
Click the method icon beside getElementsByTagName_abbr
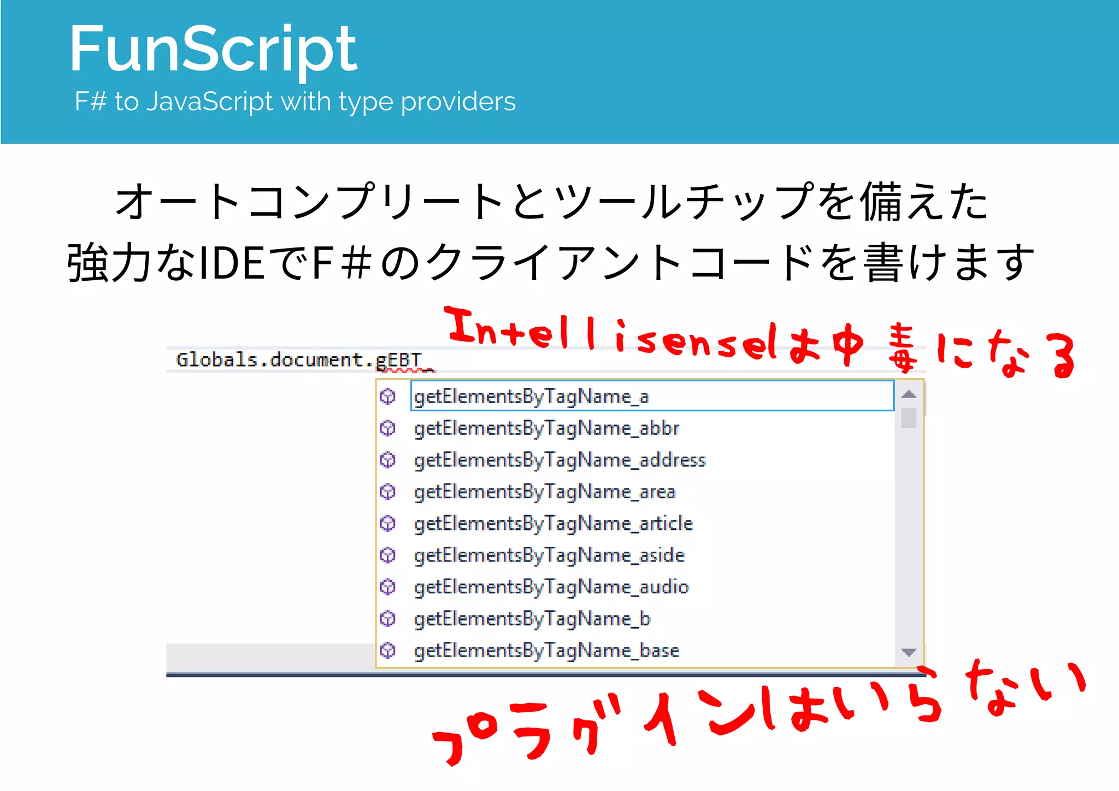[x=387, y=428]
